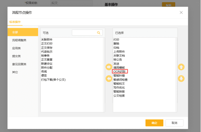Select 代录批示 in the available list
The width and height of the screenshot is (201, 132).
tap(47, 52)
